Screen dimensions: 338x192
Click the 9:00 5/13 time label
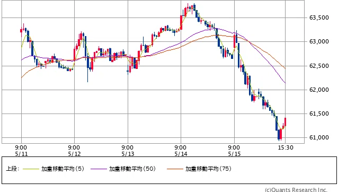click(x=128, y=151)
